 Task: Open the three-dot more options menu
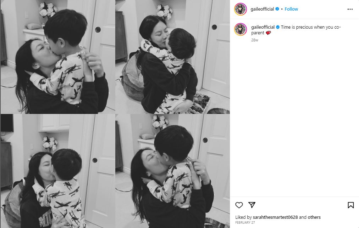[x=350, y=9]
